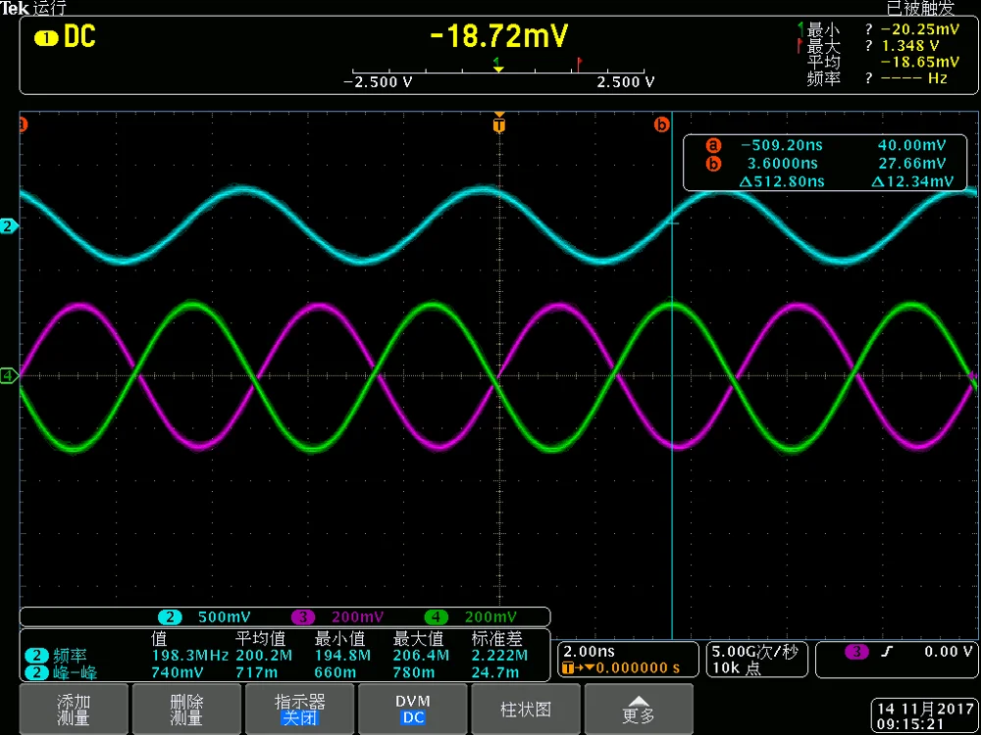Click 删除测量 remove measurement button

[x=186, y=709]
